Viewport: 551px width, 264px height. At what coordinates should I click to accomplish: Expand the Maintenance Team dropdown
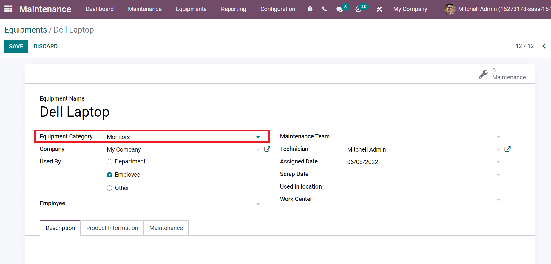tap(498, 137)
